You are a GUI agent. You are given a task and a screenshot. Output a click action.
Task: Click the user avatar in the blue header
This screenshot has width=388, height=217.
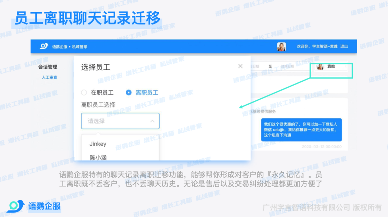281,47
